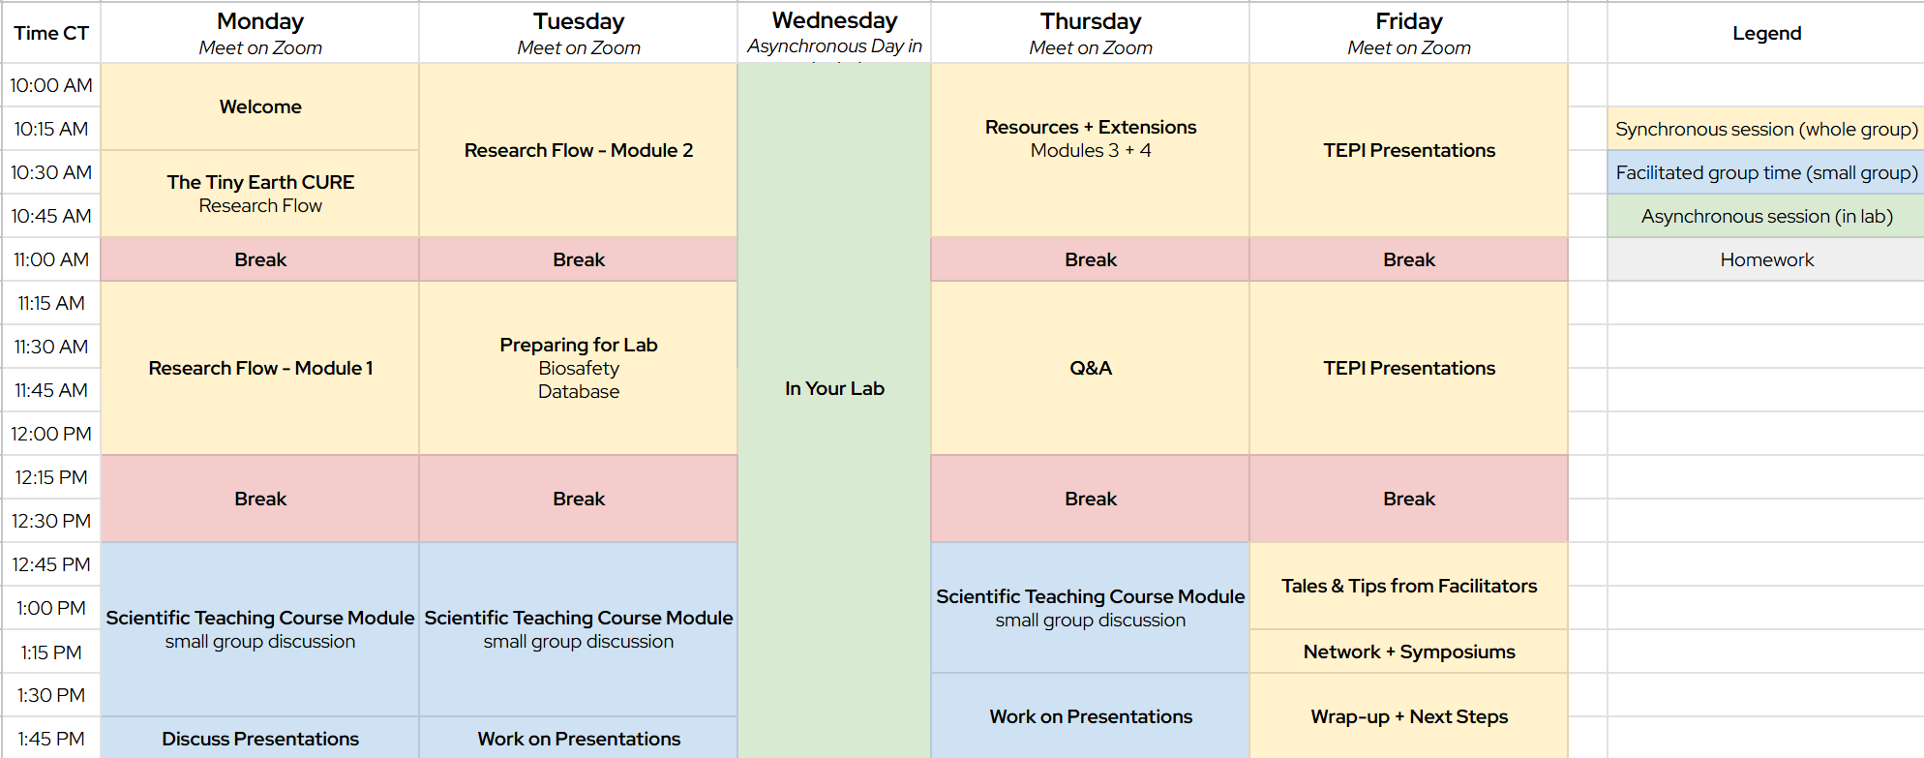Viewport: 1924px width, 758px height.
Task: Click "Wrap-up + Next Steps" cell
Action: (1408, 716)
